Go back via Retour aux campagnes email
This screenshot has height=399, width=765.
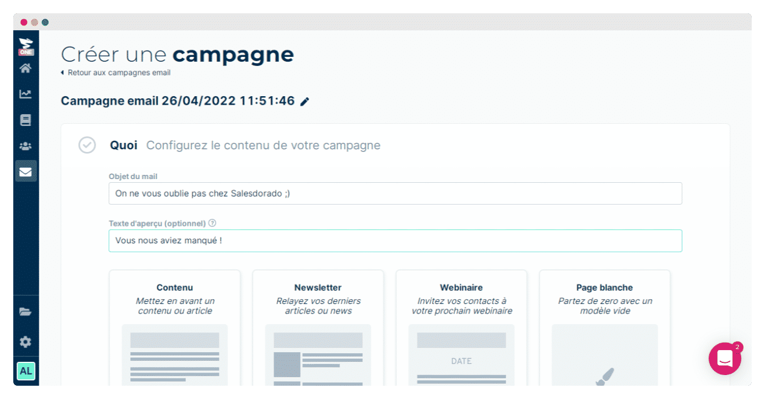click(x=116, y=73)
